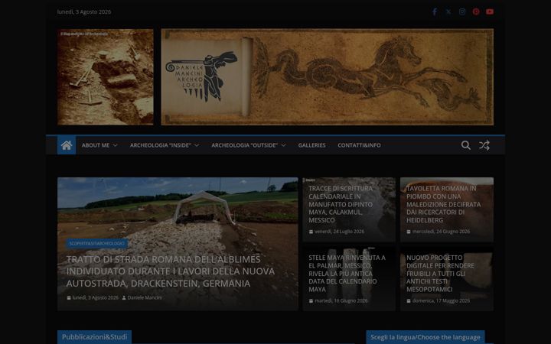Open the About Me menu item
The height and width of the screenshot is (344, 551).
tap(96, 145)
